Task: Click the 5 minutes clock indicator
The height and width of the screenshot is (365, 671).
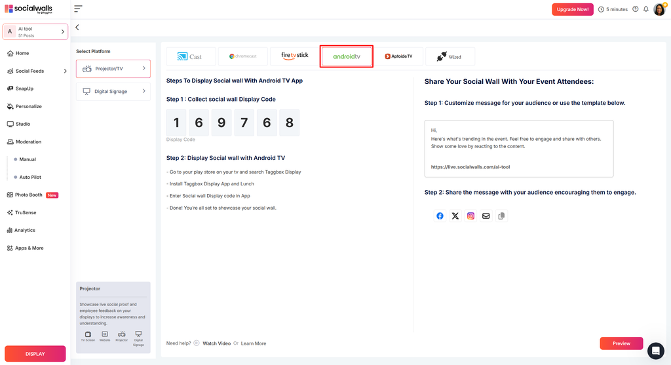Action: tap(613, 9)
